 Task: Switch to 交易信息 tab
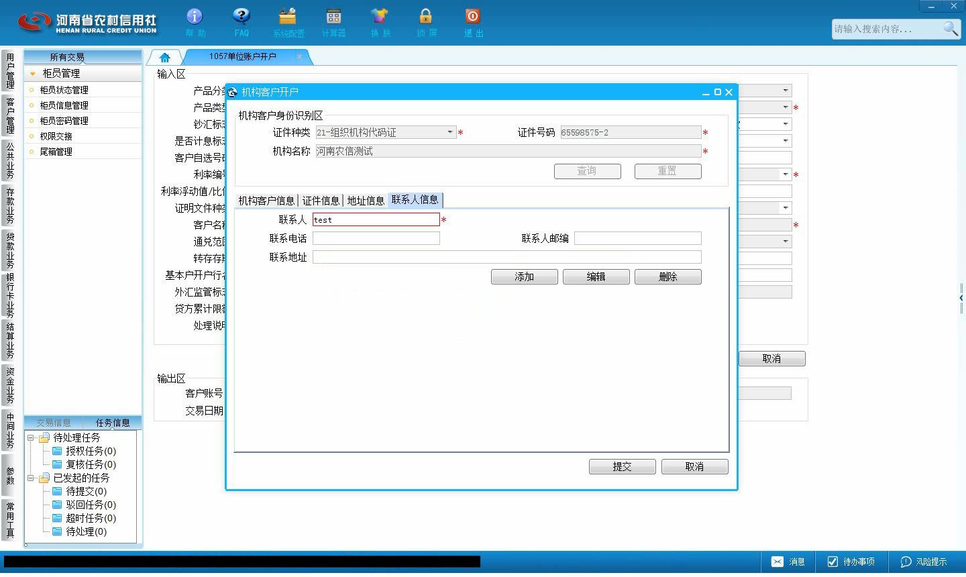pos(54,423)
